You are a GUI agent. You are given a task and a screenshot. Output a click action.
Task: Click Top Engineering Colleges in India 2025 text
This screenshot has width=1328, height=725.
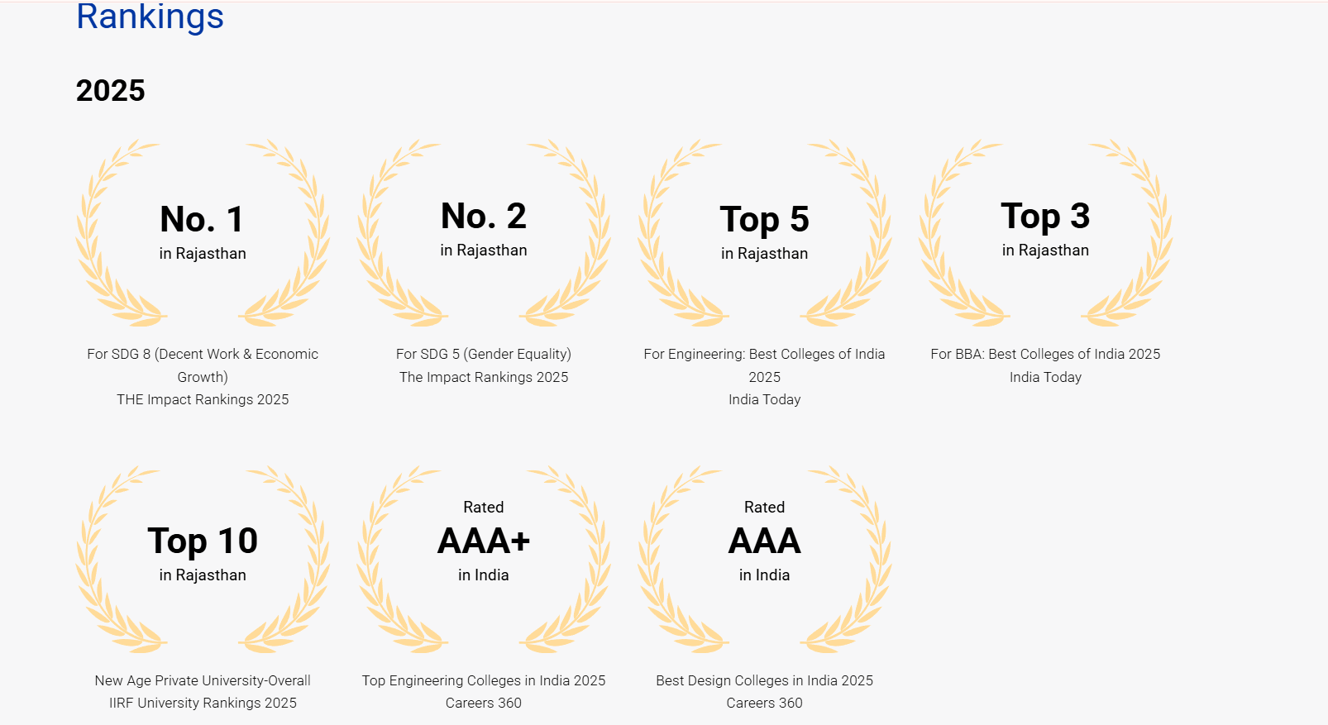coord(484,680)
